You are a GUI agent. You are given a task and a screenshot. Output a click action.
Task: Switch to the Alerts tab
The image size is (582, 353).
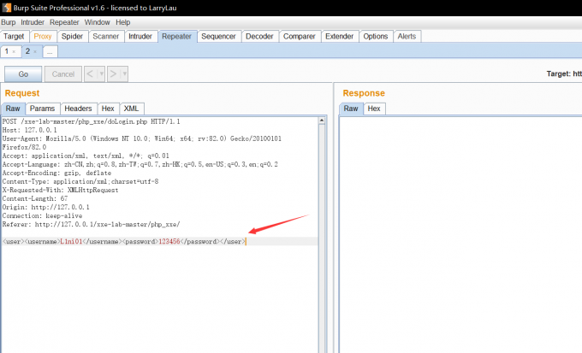coord(407,37)
